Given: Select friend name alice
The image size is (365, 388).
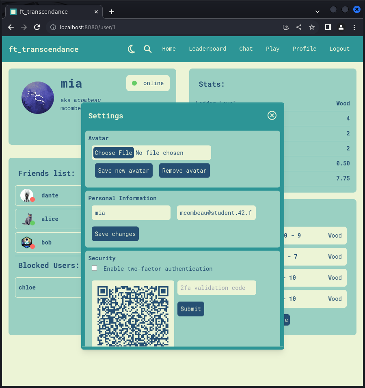Looking at the screenshot, I should [50, 219].
